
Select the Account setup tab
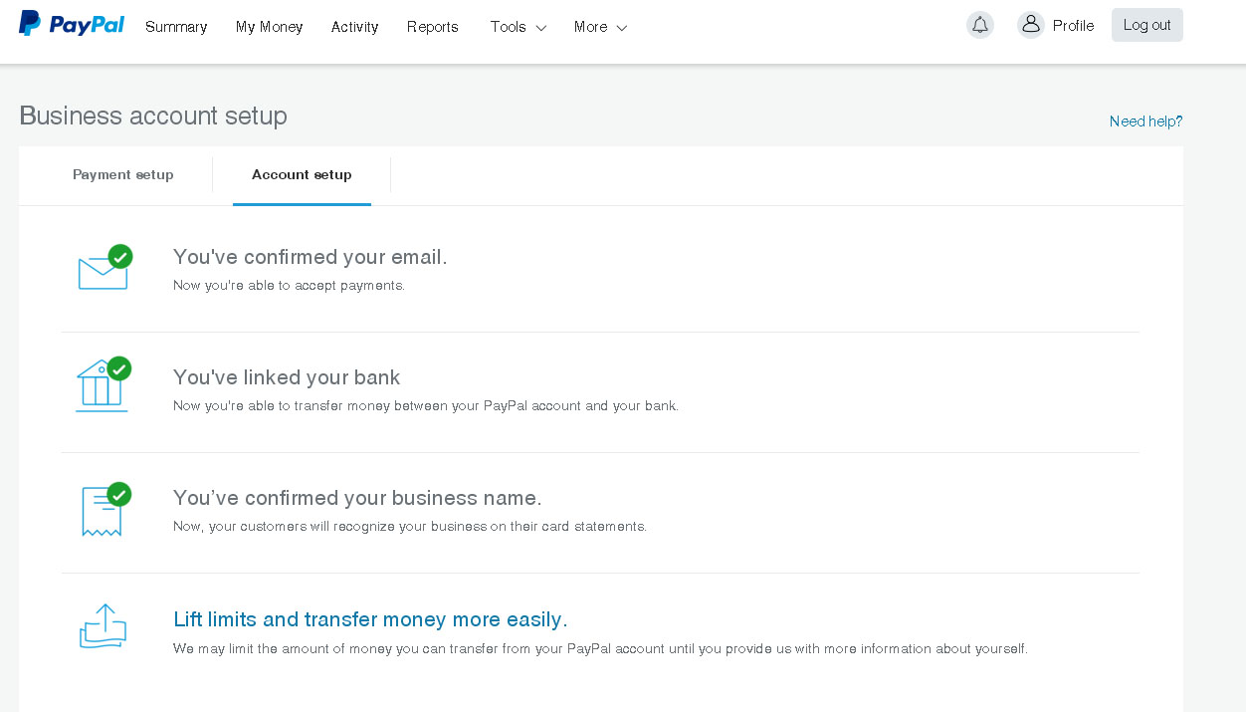pyautogui.click(x=302, y=175)
